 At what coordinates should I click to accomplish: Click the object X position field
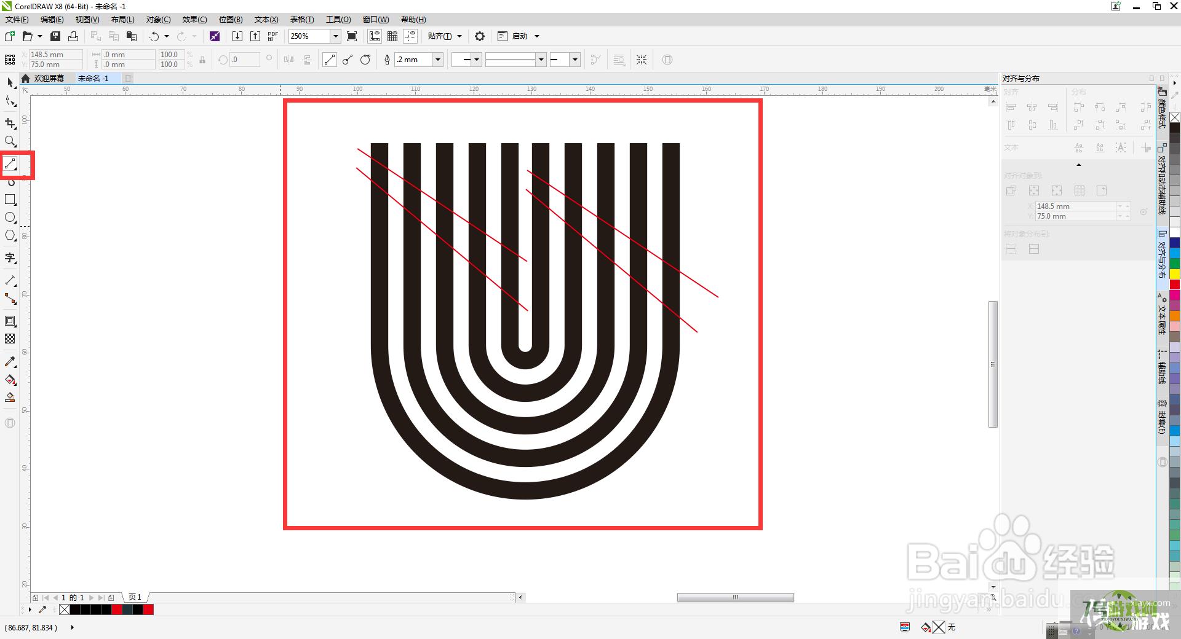coord(55,55)
